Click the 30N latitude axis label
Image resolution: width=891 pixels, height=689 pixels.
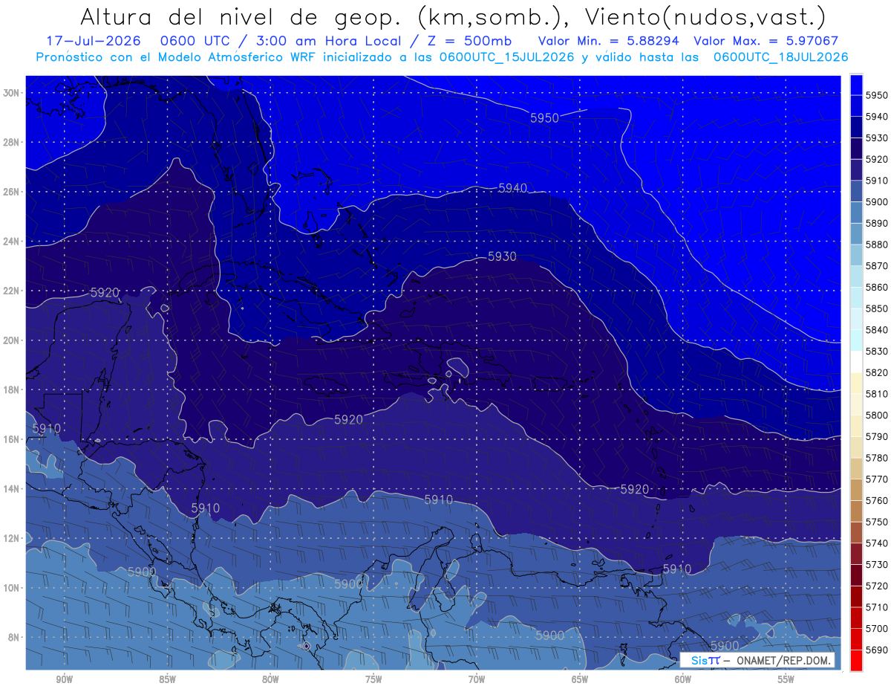point(13,93)
